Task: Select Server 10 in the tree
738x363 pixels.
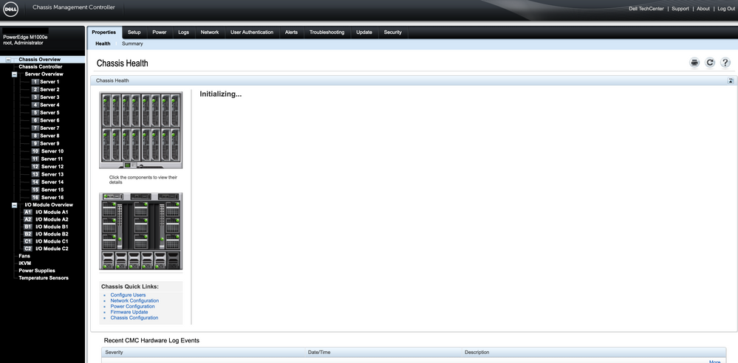Action: pos(52,151)
